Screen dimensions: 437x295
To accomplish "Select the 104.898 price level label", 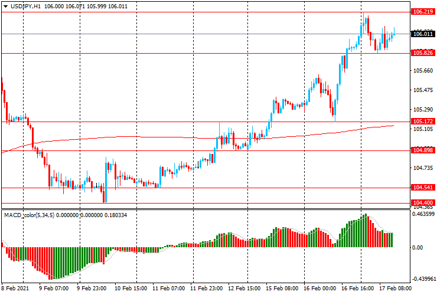I will (423, 150).
